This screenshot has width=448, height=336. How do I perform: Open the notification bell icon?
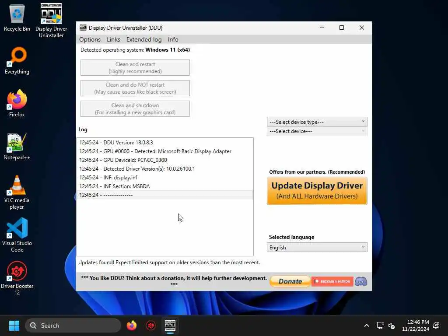436,325
